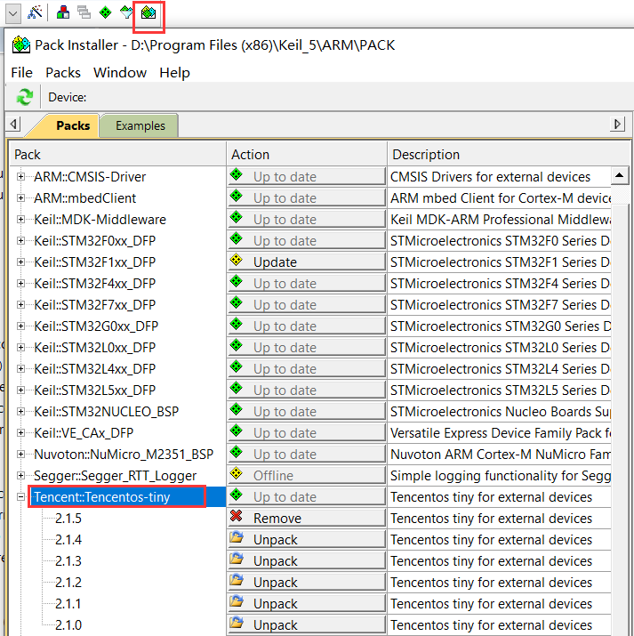Open the Window menu
This screenshot has height=636, width=634.
[120, 73]
